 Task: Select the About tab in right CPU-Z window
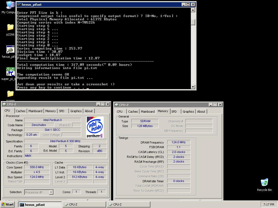coord(201,112)
